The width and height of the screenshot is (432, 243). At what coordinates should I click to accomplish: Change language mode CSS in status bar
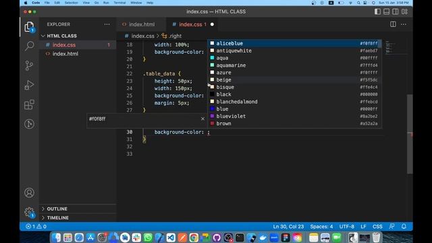point(377,227)
